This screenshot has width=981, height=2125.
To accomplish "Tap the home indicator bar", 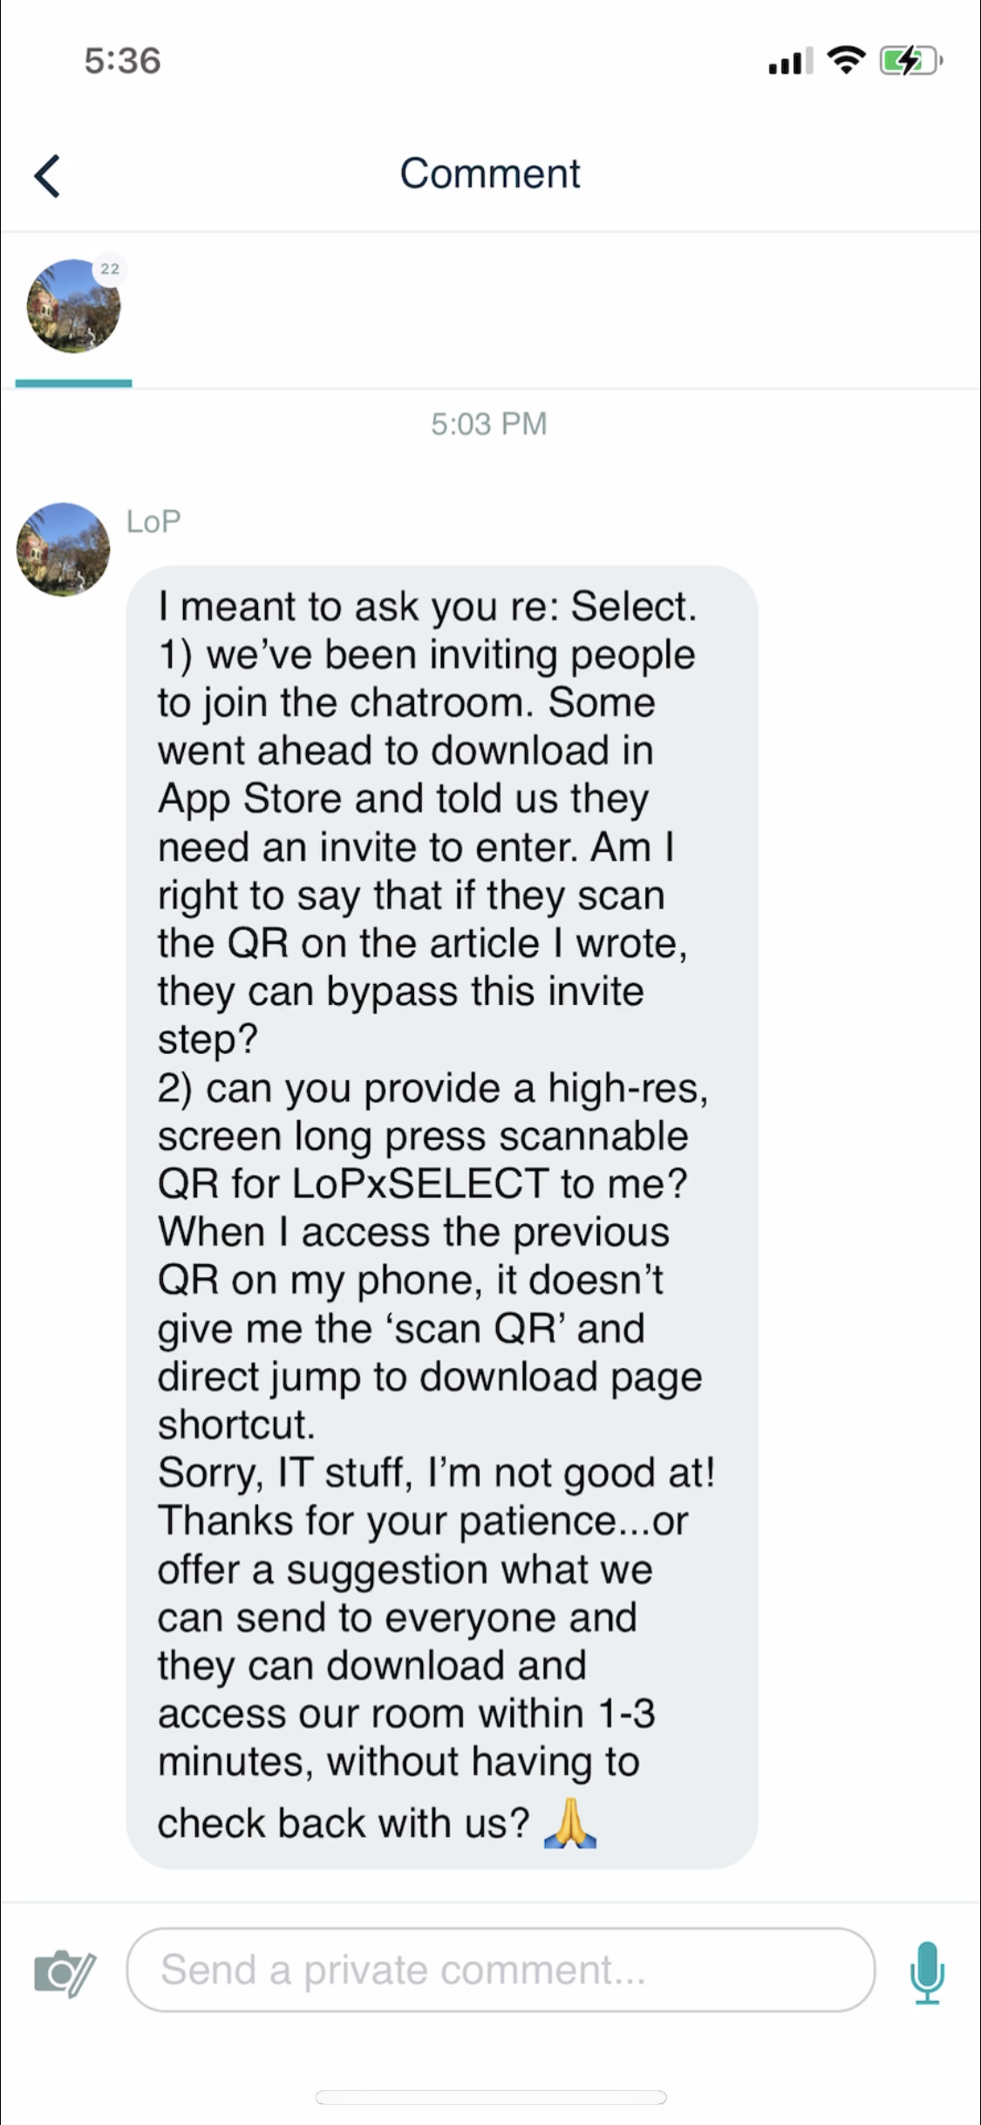I will tap(490, 2097).
